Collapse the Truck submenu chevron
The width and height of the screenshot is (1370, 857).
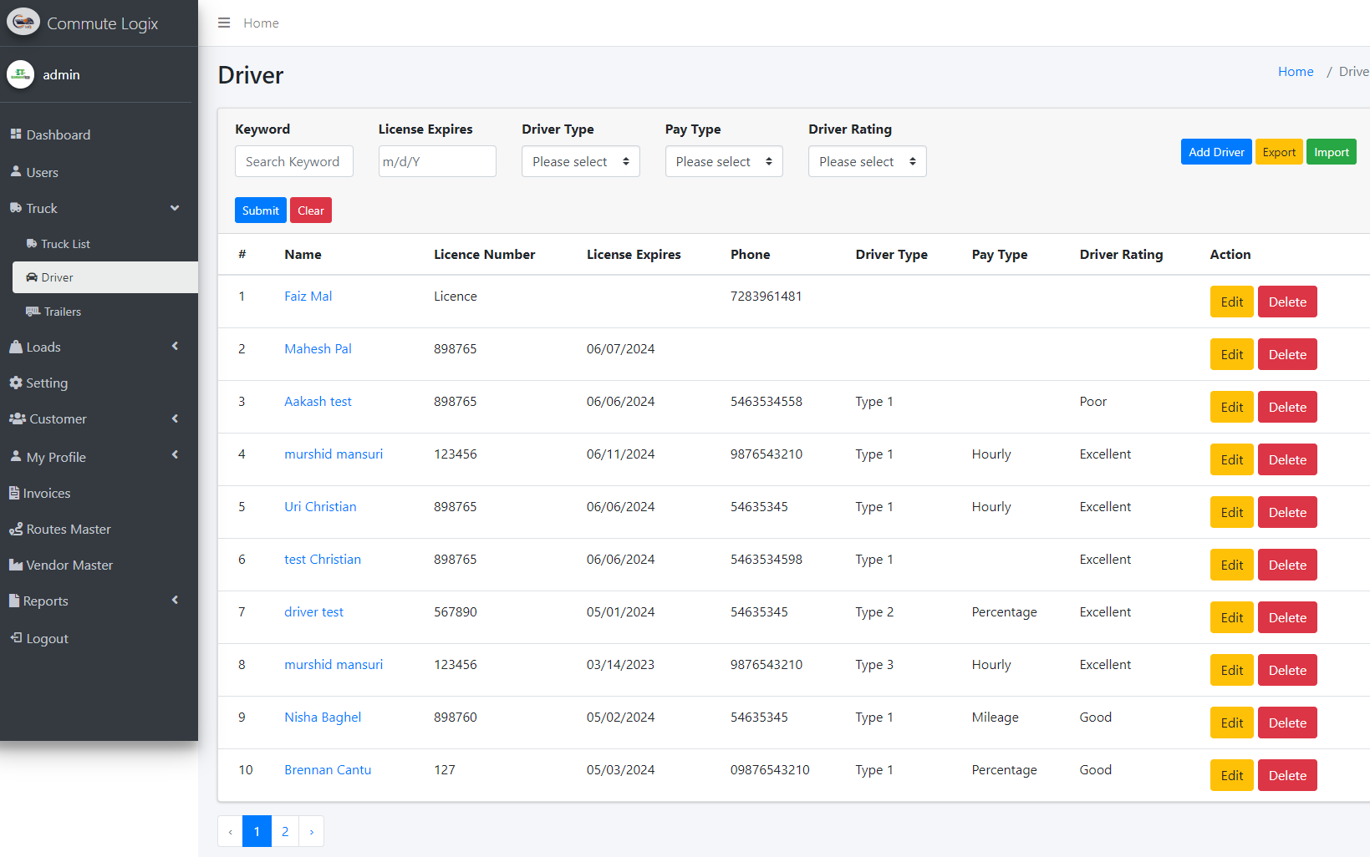click(x=175, y=208)
